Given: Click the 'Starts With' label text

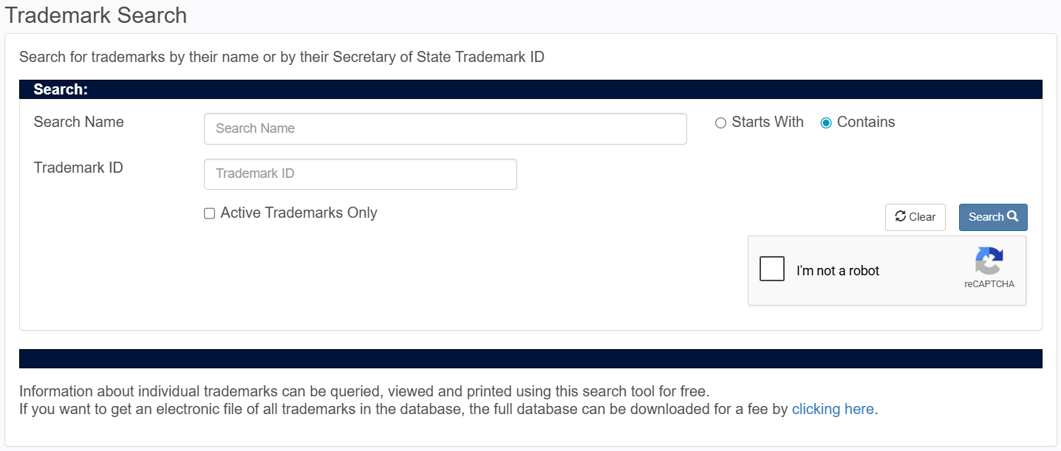Looking at the screenshot, I should pyautogui.click(x=768, y=123).
